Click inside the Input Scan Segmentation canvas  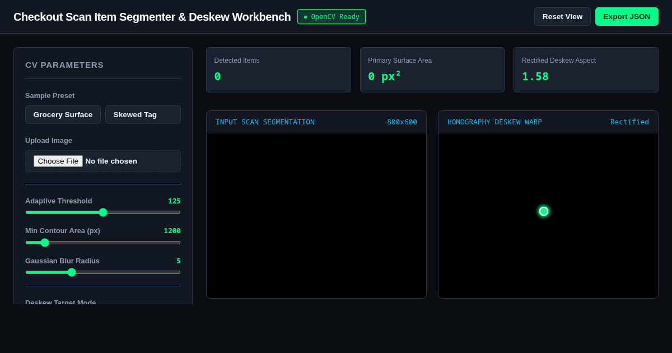[316, 216]
